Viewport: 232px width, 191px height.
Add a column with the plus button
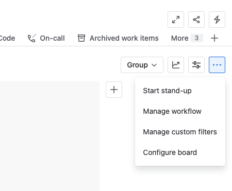pyautogui.click(x=114, y=90)
